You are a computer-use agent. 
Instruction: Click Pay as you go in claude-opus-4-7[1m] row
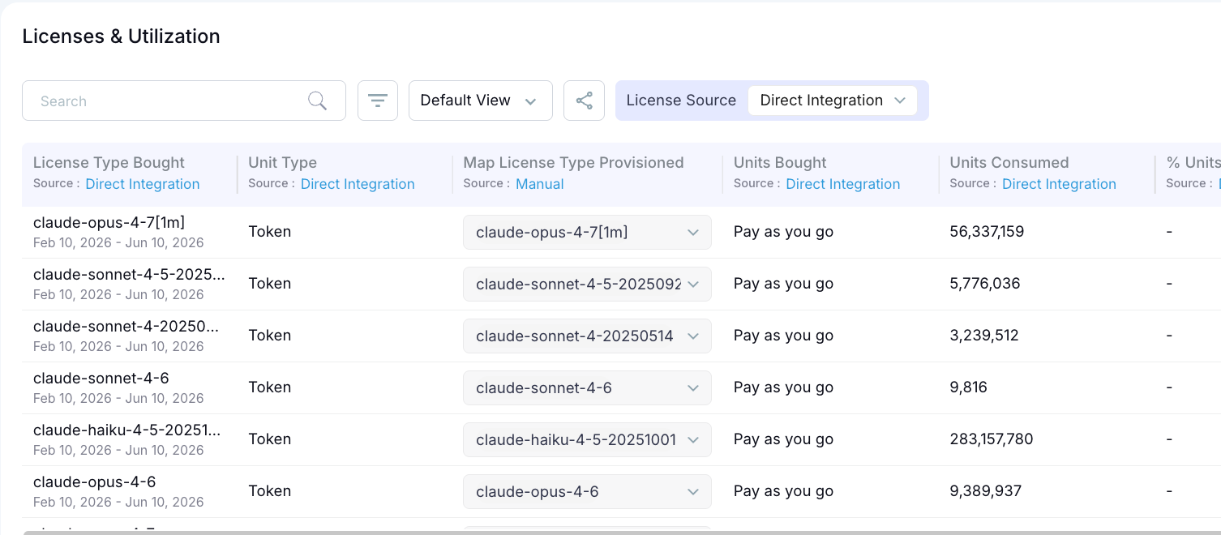click(783, 232)
